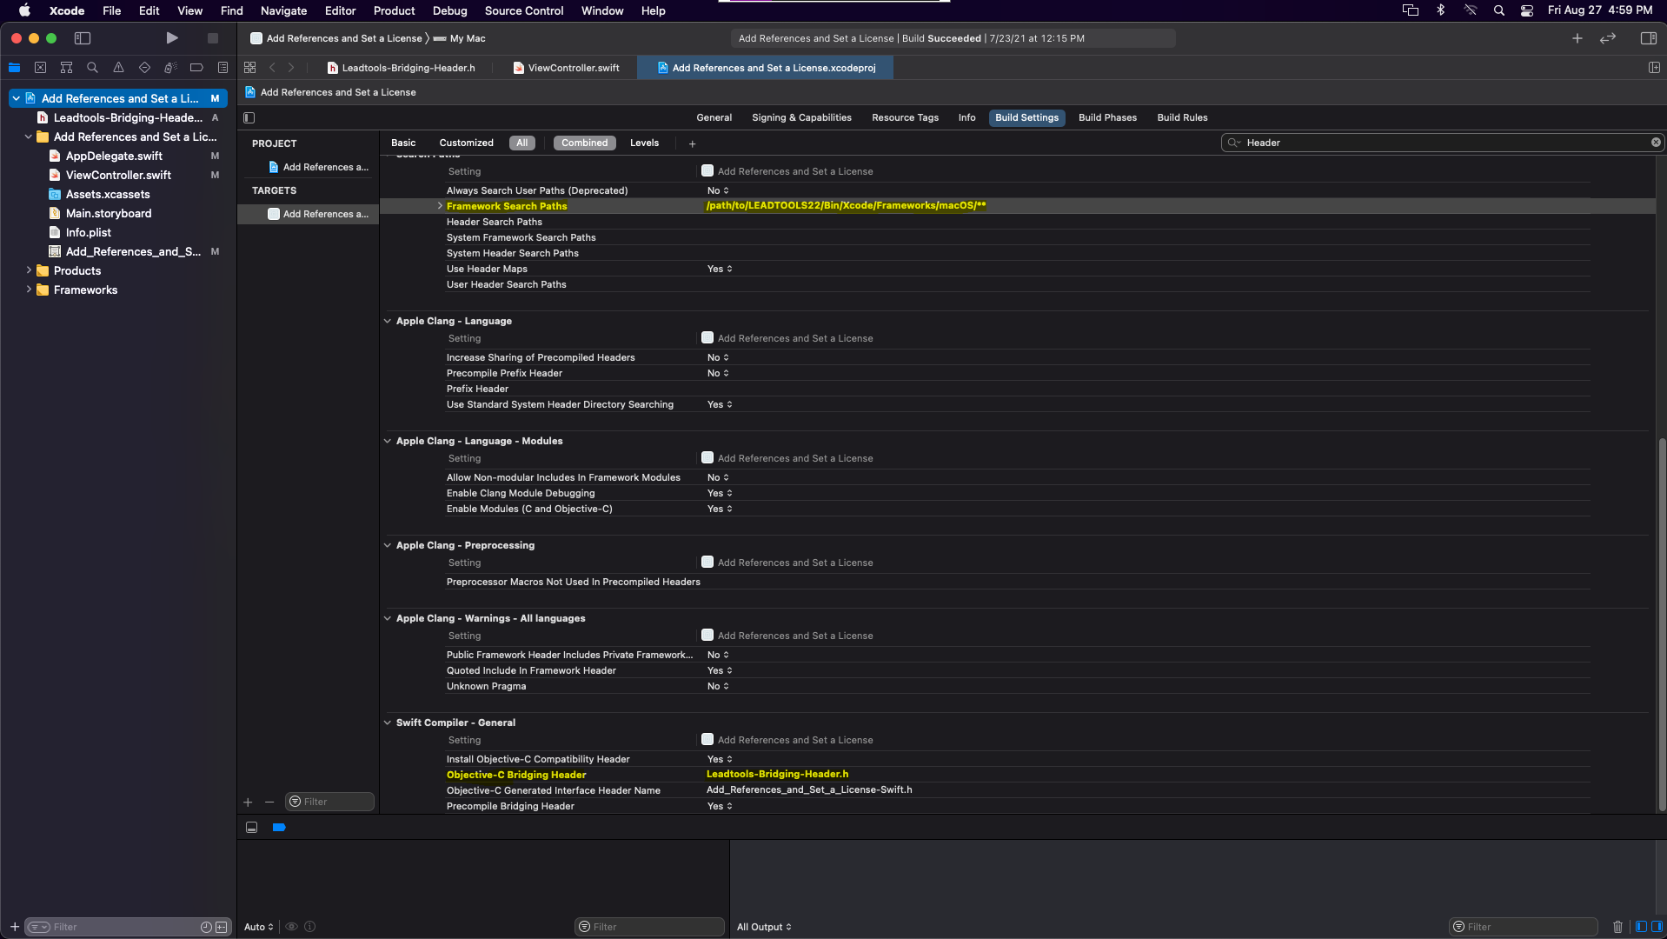Open related items grid icon in jump bar
This screenshot has height=939, width=1667.
(250, 68)
